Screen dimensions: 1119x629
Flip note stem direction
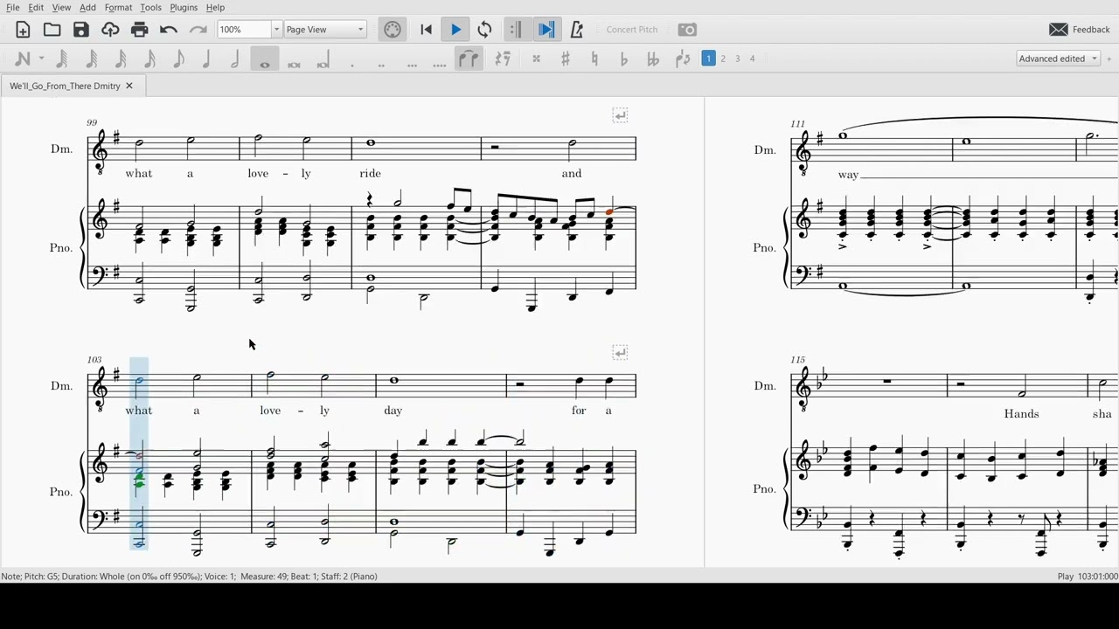tap(683, 59)
